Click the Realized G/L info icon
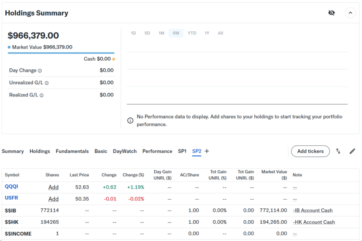The width and height of the screenshot is (362, 241). point(43,95)
